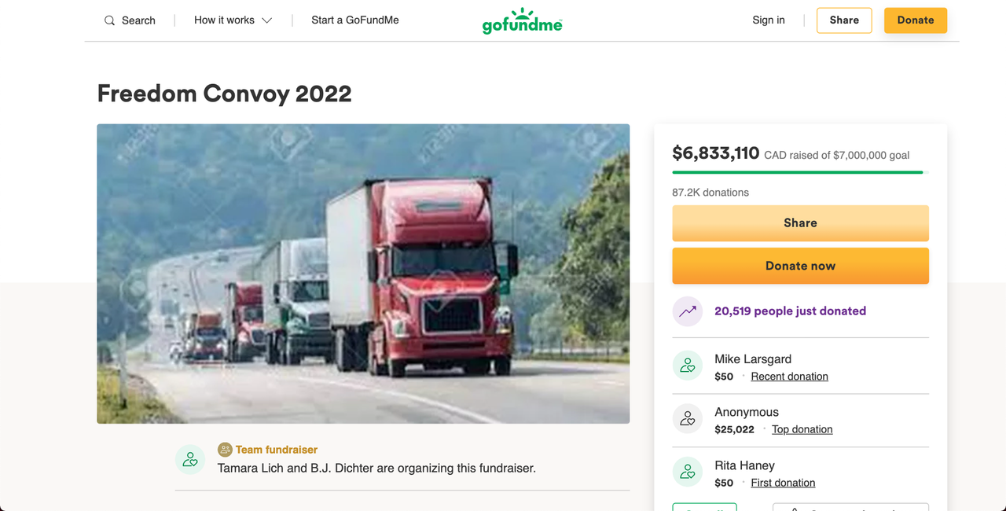Click the How it works chevron arrow
Screen dimensions: 1006x511
tap(267, 20)
